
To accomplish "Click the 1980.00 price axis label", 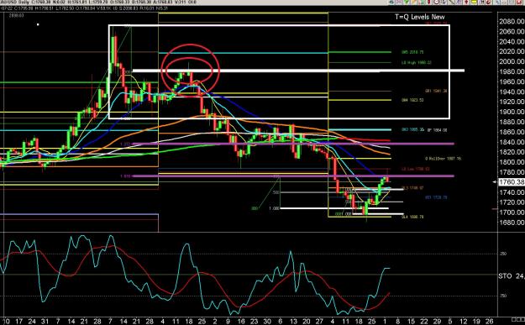I will [512, 71].
